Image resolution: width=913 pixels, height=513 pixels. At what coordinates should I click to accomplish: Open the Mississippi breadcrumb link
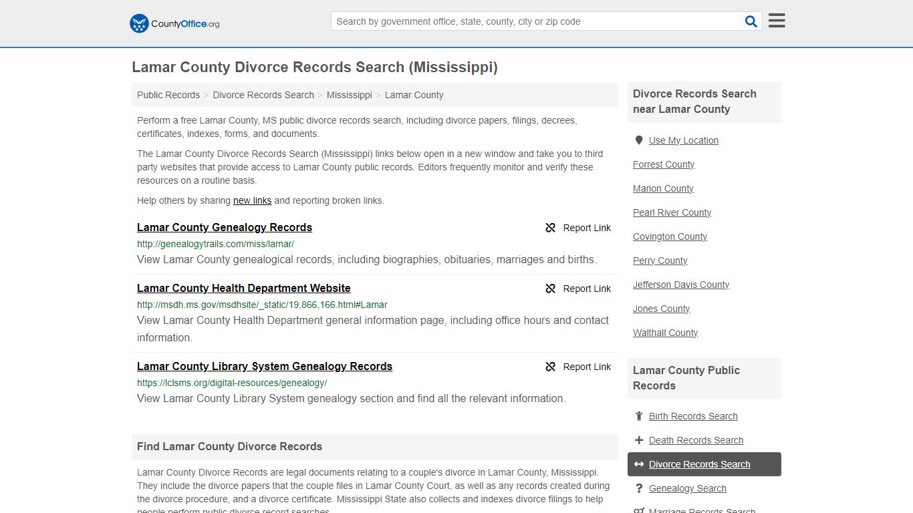point(349,95)
